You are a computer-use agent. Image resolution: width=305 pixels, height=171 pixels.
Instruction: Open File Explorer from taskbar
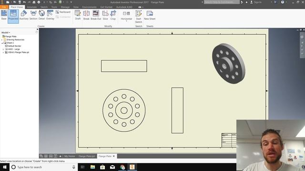tap(93, 167)
